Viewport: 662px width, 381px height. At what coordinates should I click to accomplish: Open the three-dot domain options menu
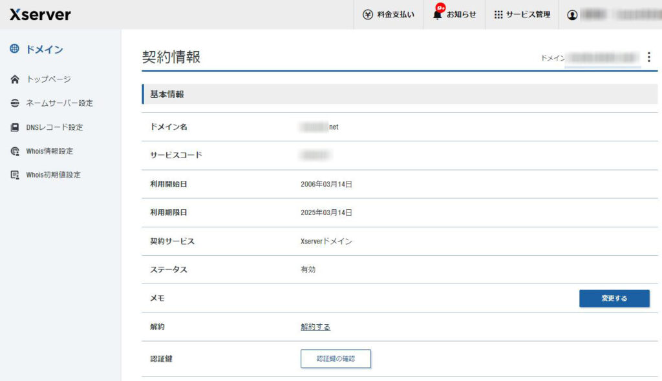[x=649, y=57]
